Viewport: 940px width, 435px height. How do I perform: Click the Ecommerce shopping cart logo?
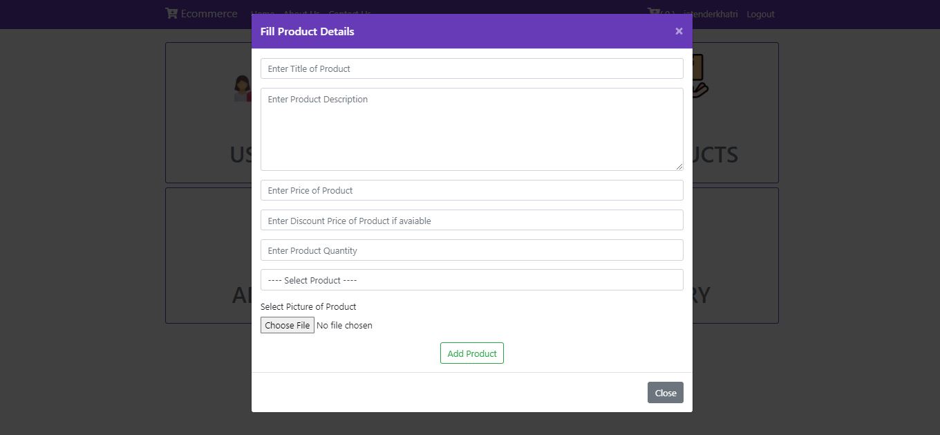point(171,12)
